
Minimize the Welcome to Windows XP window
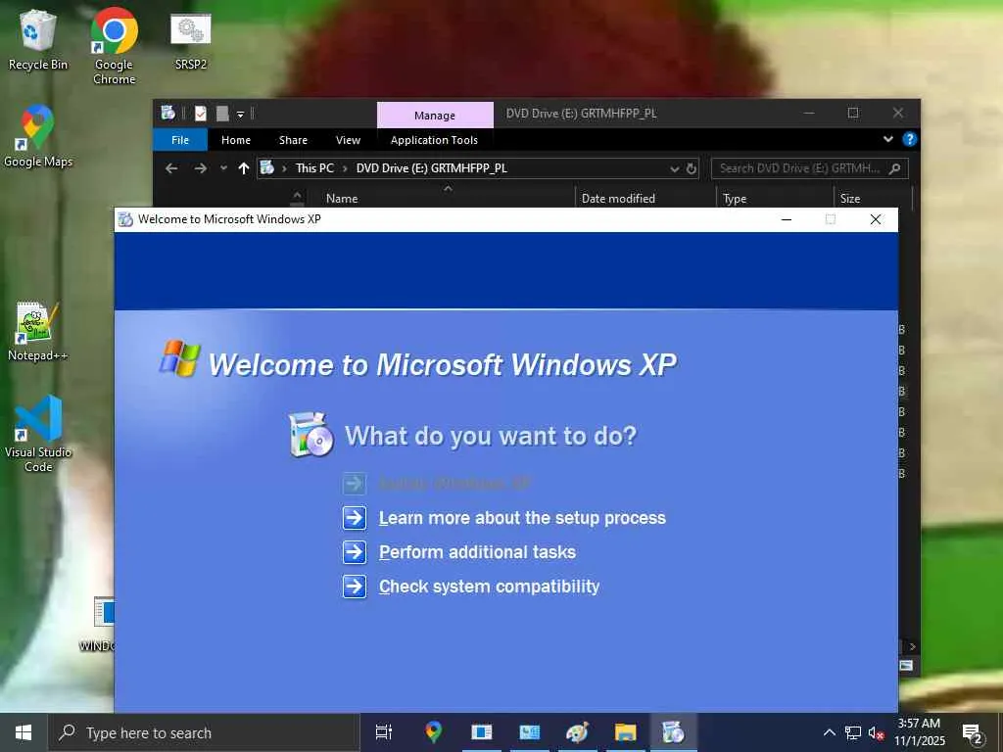point(787,220)
